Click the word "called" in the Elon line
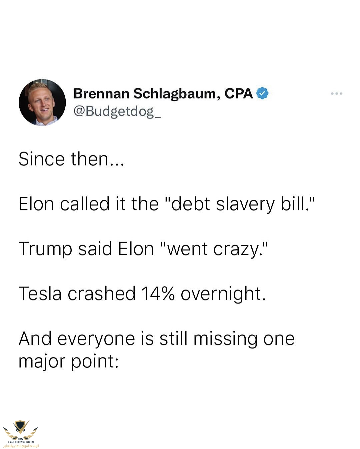Screen dimensions: 360x449 [85, 204]
